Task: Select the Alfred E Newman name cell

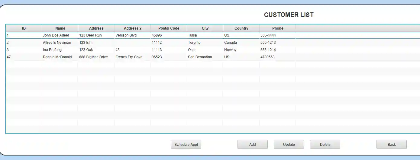Action: pyautogui.click(x=60, y=43)
